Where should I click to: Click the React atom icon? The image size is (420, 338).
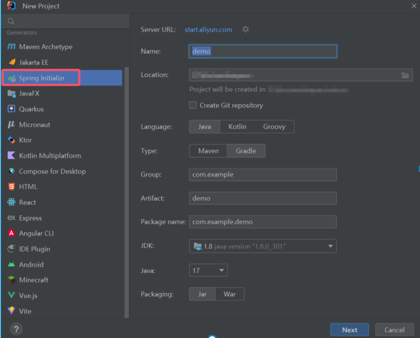coord(11,202)
